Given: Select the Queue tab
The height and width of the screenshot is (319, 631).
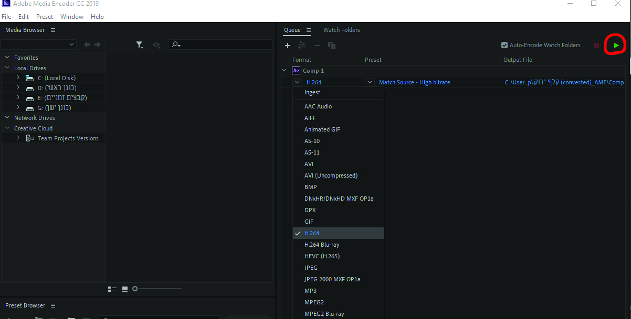Looking at the screenshot, I should click(292, 30).
